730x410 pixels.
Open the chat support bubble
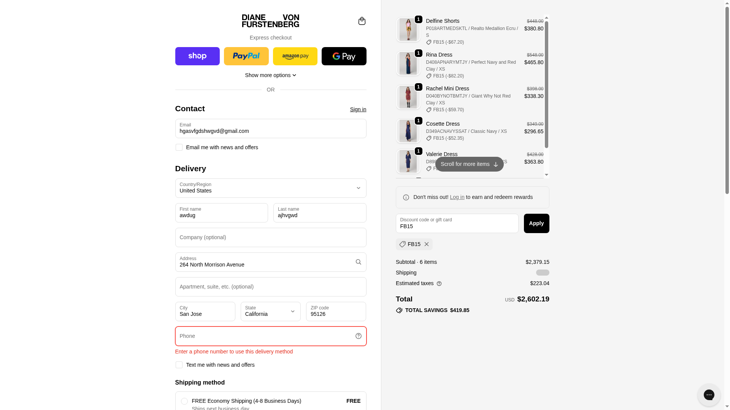coord(709,395)
